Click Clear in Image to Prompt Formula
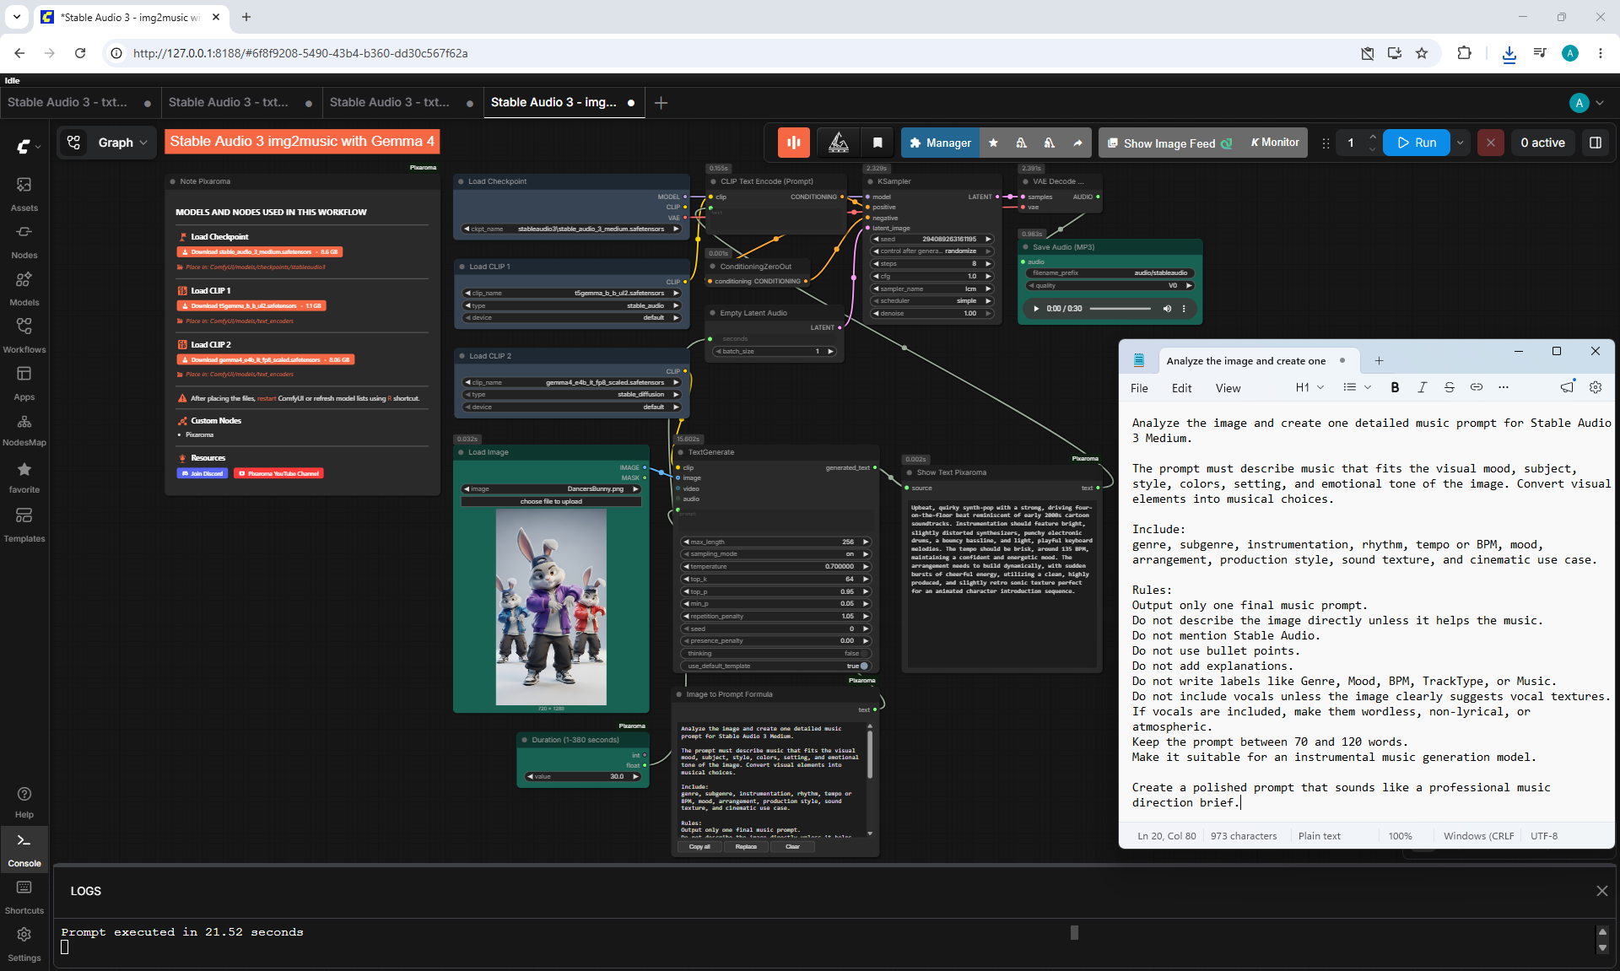The image size is (1620, 971). 792,846
